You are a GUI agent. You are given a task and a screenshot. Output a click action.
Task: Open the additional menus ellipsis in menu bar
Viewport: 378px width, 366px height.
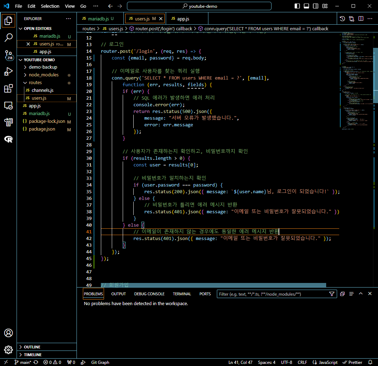(x=96, y=6)
